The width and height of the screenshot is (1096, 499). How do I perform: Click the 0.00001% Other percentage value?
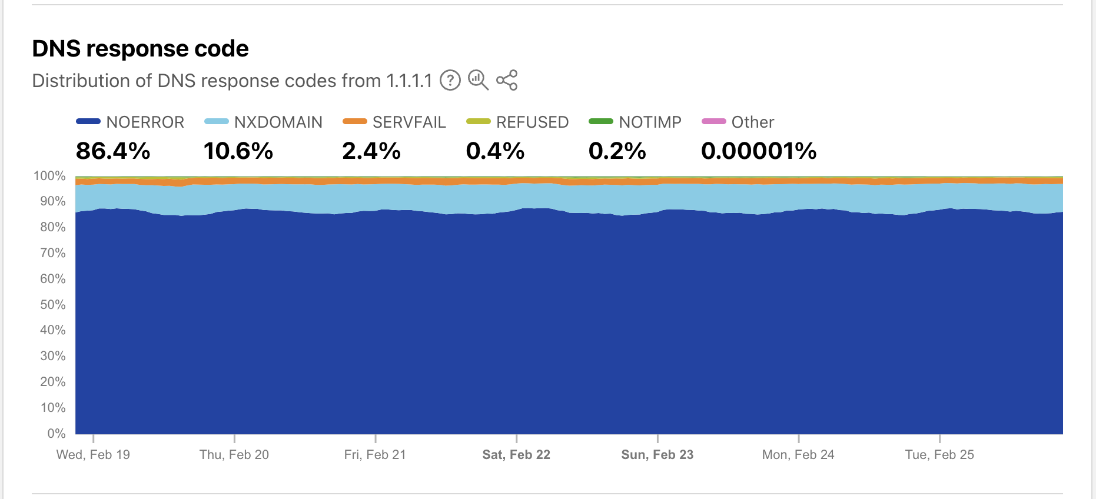pos(759,151)
